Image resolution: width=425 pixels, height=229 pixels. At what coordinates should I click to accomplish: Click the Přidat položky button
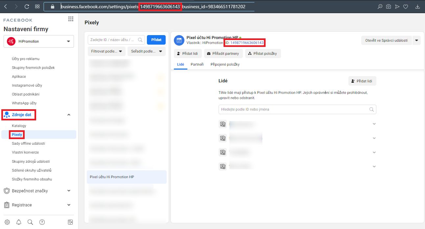[x=263, y=53]
